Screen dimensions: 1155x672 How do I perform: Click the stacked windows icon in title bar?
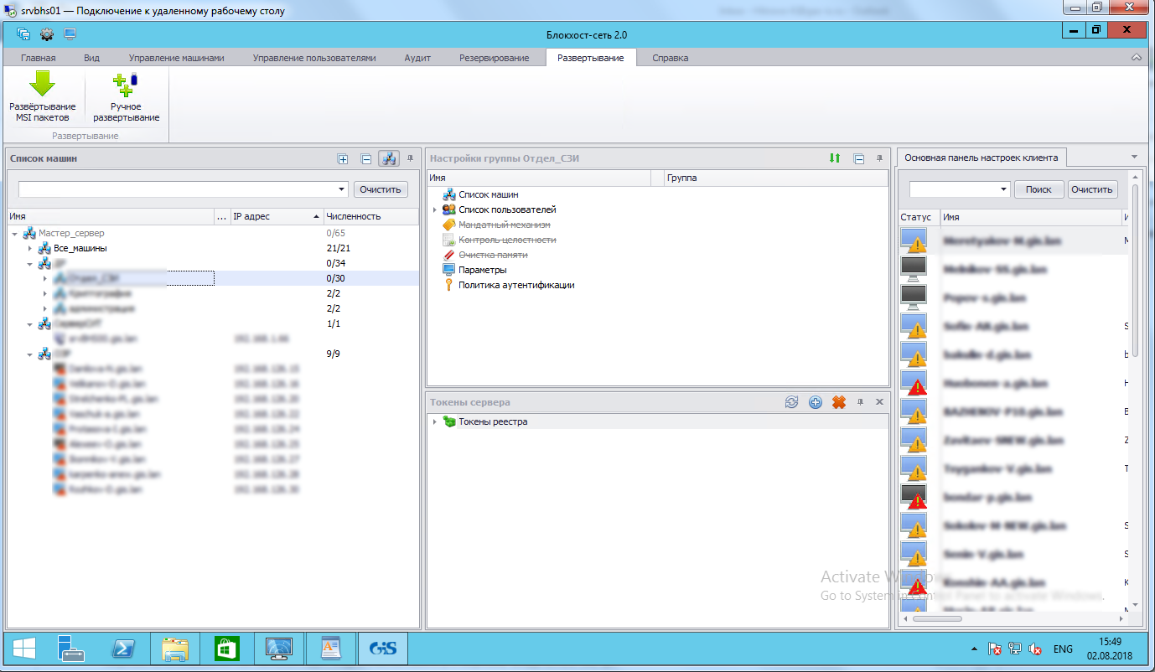tap(23, 34)
